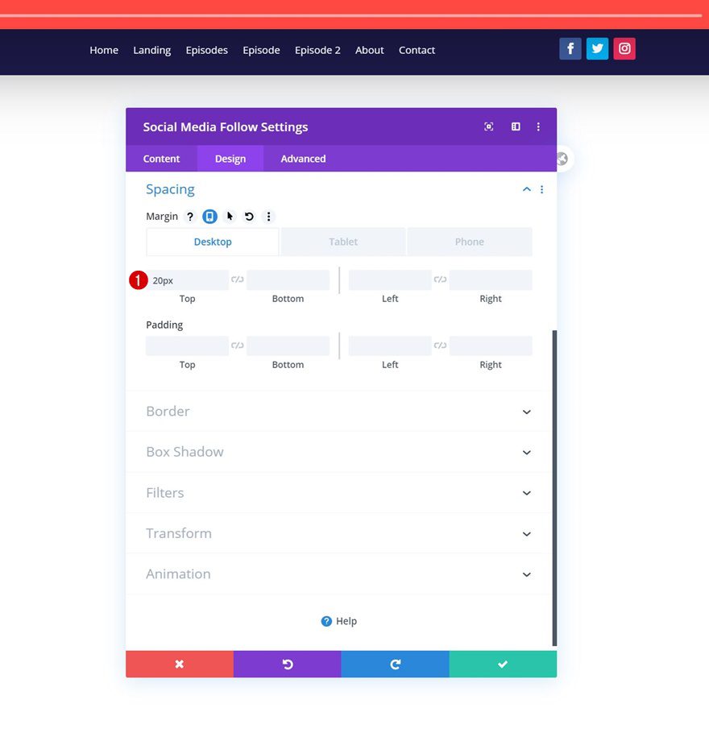Switch to the Advanced tab

[x=302, y=159]
